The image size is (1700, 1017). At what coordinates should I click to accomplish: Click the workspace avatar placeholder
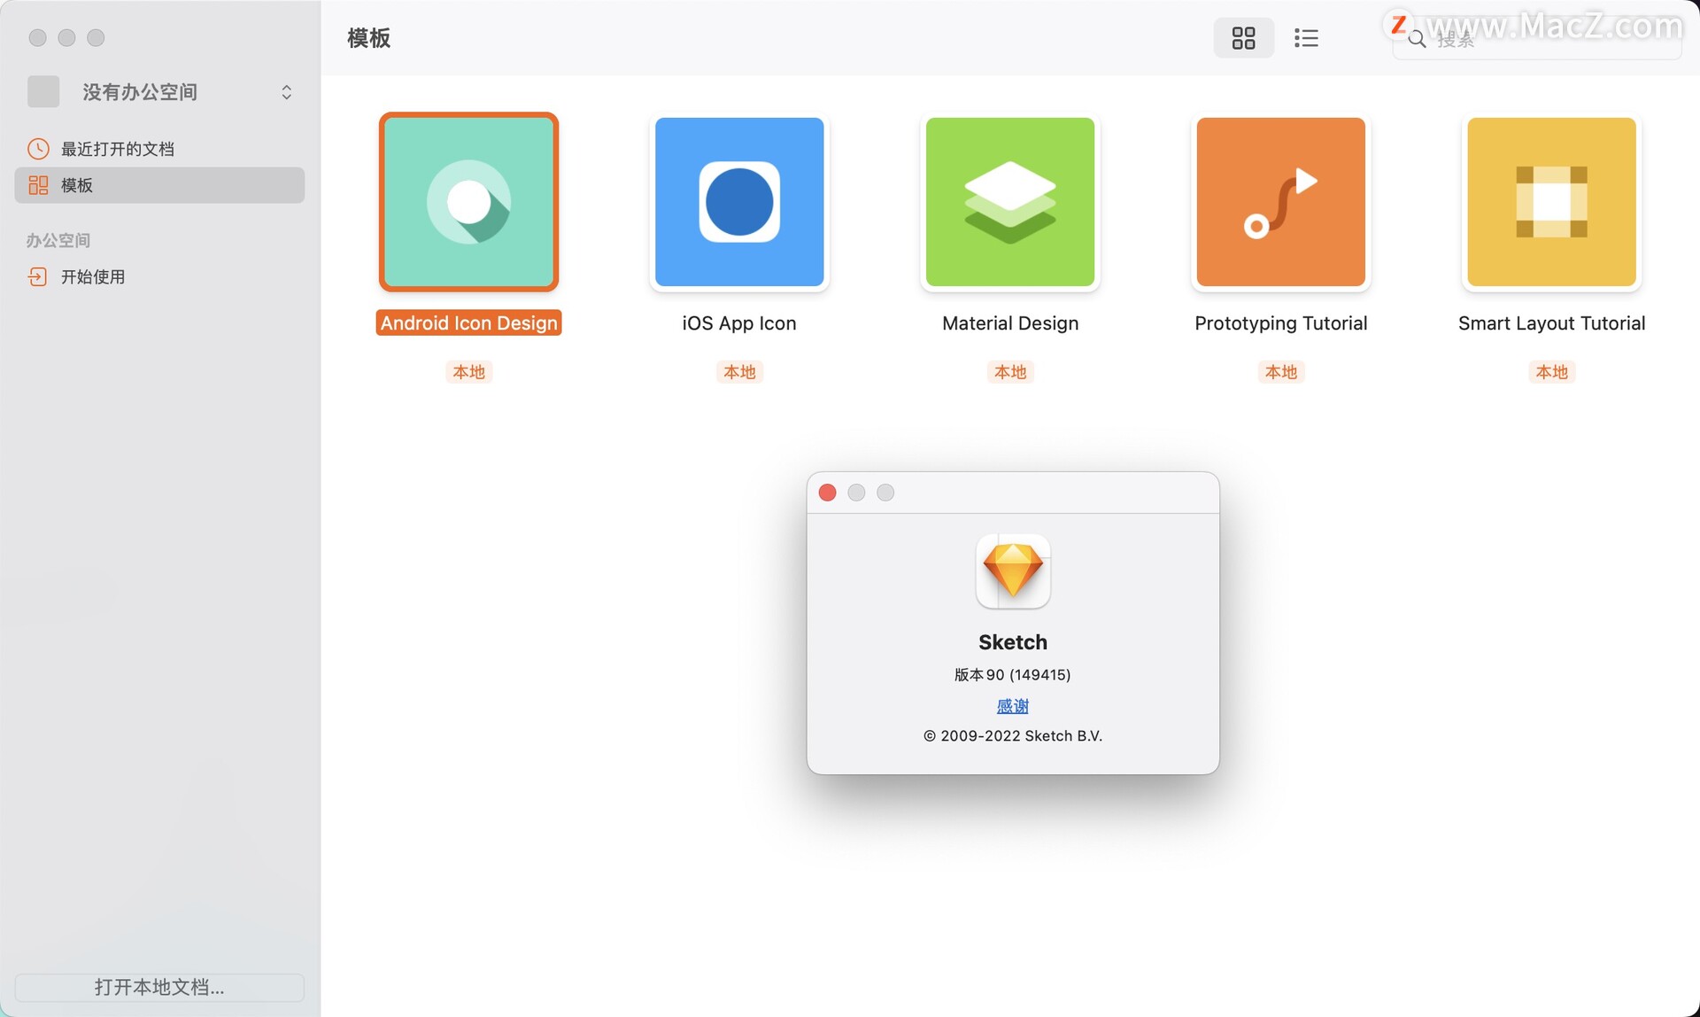point(43,91)
